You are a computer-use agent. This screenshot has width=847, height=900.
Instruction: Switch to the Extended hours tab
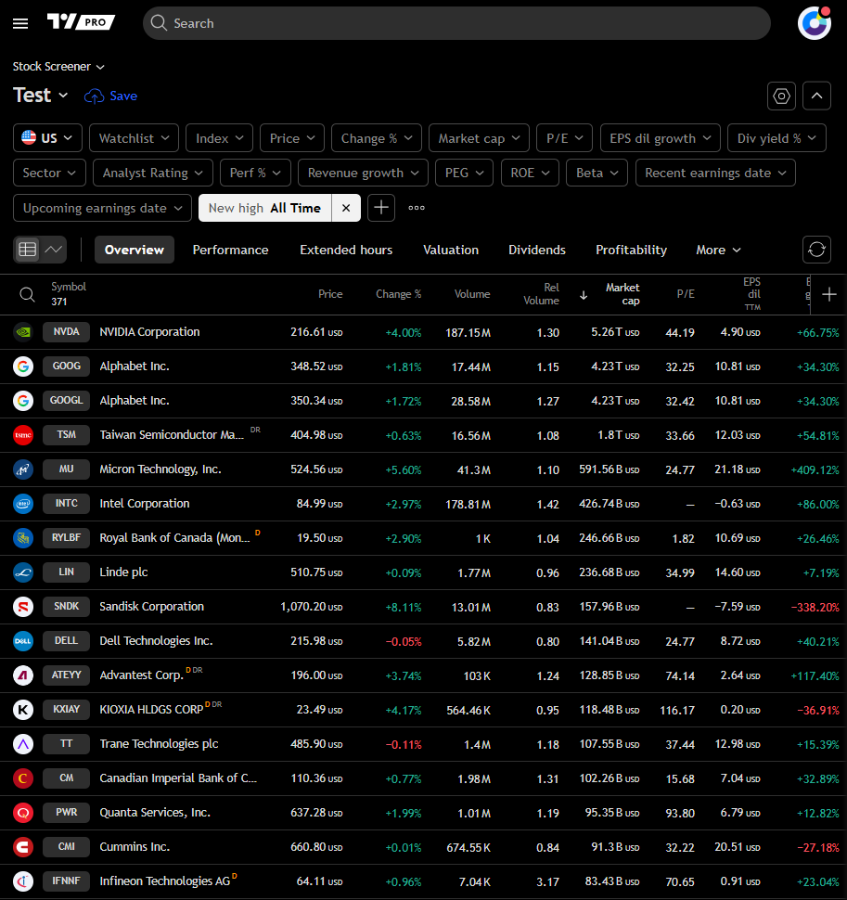click(346, 250)
